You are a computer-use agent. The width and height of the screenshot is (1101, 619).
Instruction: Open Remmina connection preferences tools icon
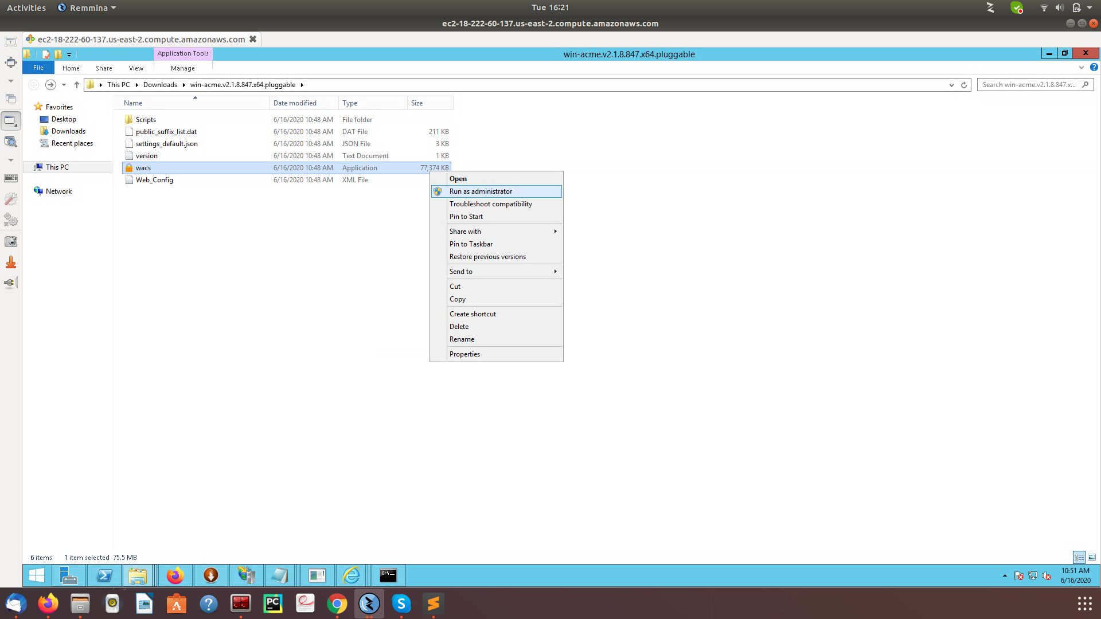point(10,199)
